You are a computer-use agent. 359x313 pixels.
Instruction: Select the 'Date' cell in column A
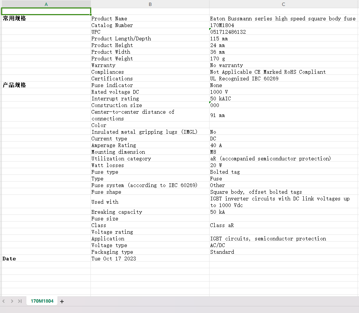tap(46, 259)
